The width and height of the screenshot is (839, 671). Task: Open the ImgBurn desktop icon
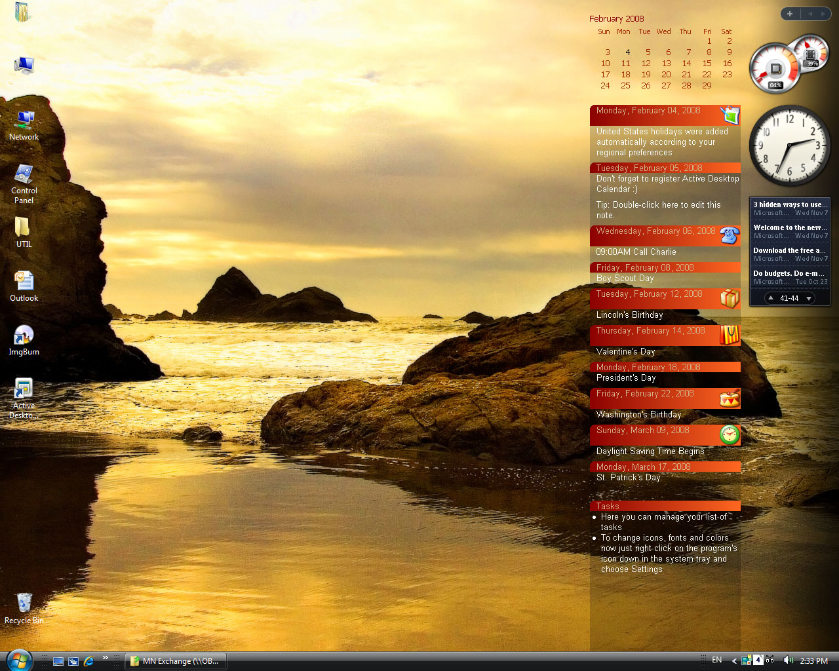coord(24,335)
